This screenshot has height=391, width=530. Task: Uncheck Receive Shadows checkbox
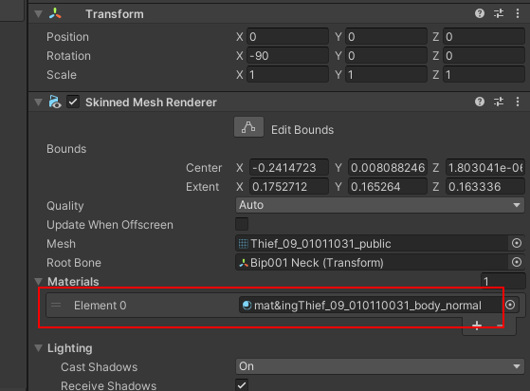click(x=242, y=385)
